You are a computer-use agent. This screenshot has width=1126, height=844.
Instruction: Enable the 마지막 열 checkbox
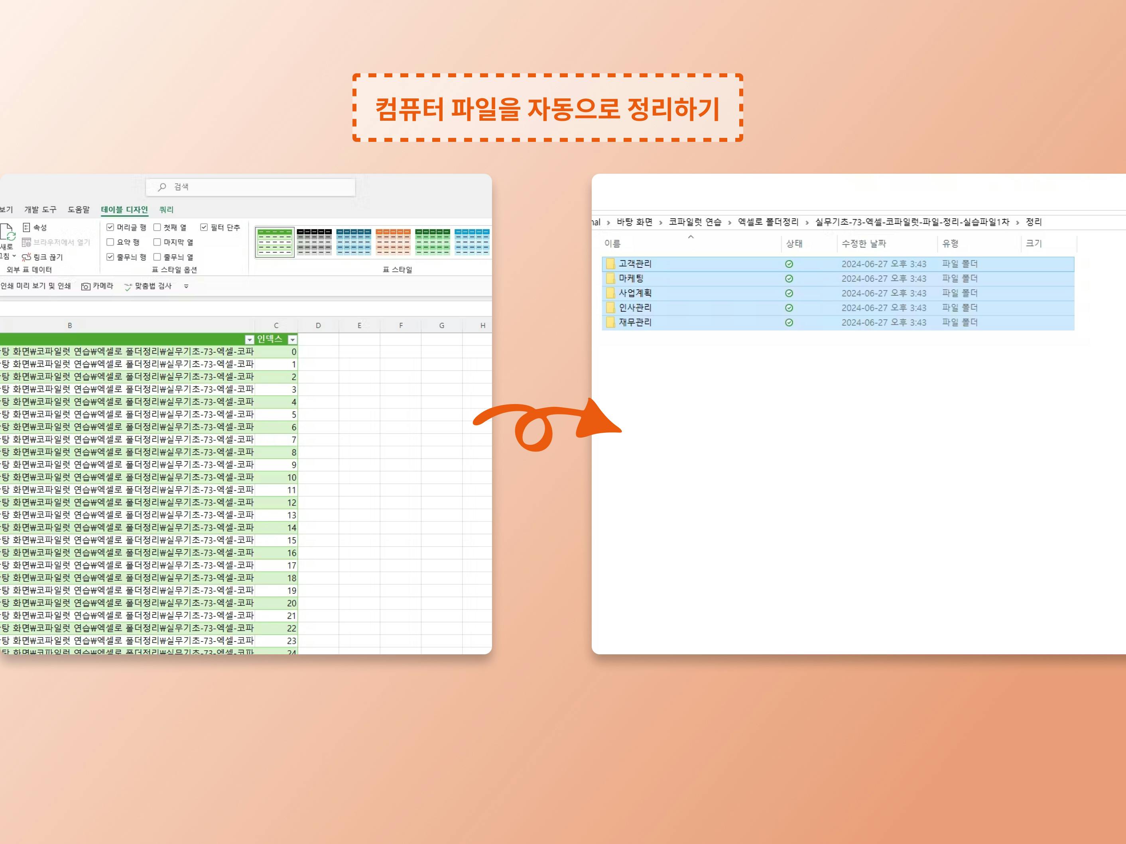pyautogui.click(x=157, y=242)
